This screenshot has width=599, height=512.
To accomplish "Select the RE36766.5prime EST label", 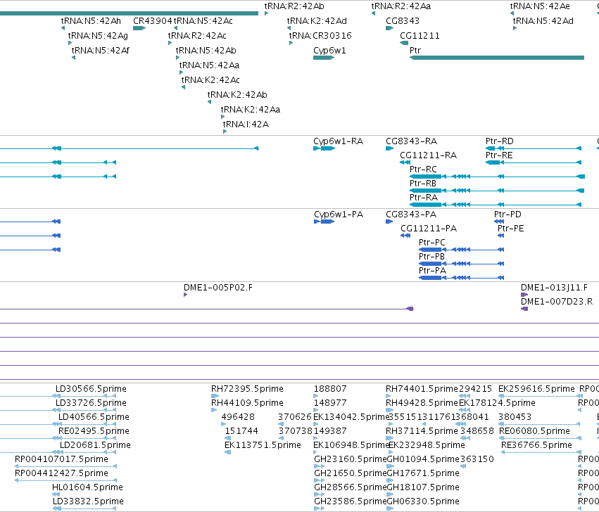I will tap(536, 446).
